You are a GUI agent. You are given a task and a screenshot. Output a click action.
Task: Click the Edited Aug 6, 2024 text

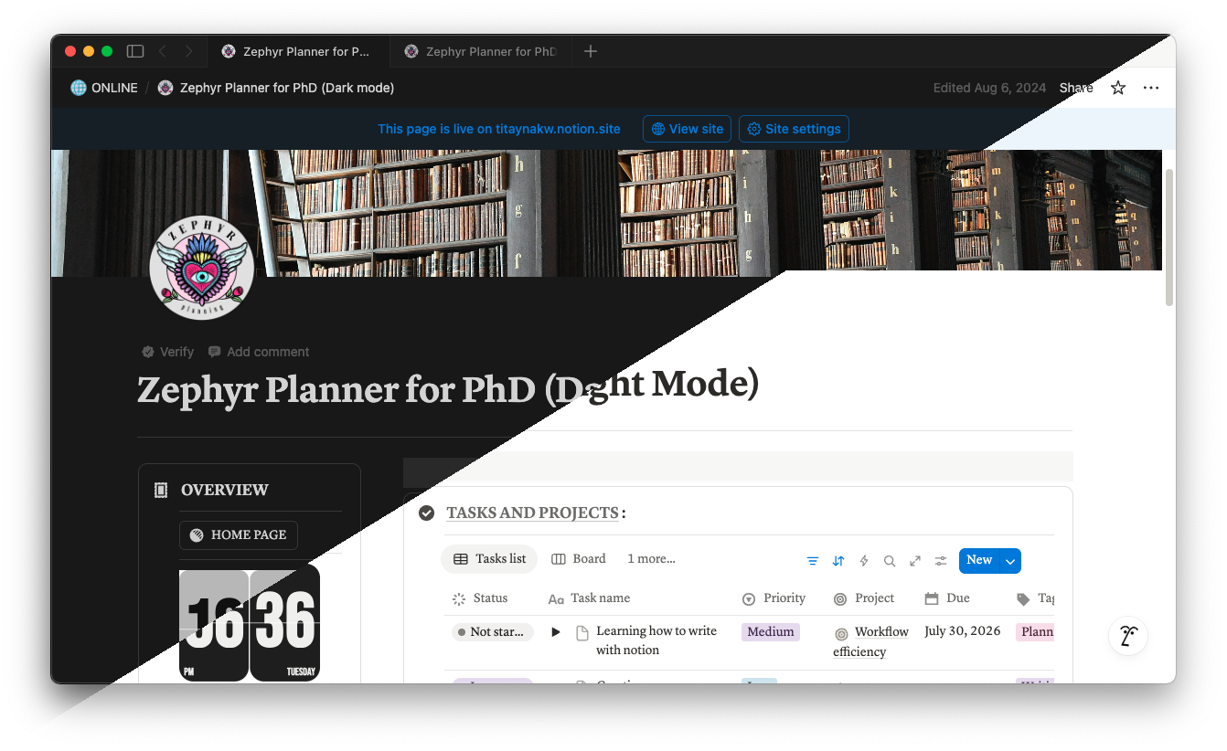tap(989, 88)
